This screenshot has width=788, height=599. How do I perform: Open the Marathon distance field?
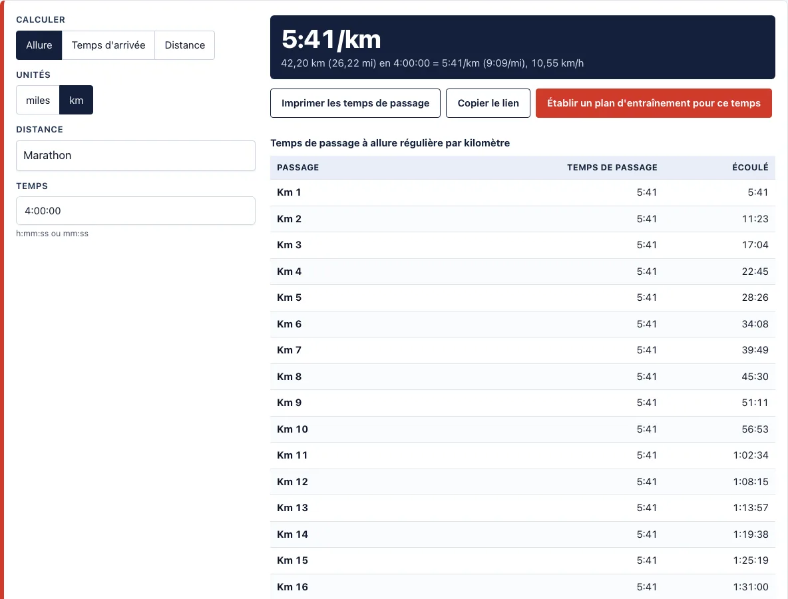(136, 156)
